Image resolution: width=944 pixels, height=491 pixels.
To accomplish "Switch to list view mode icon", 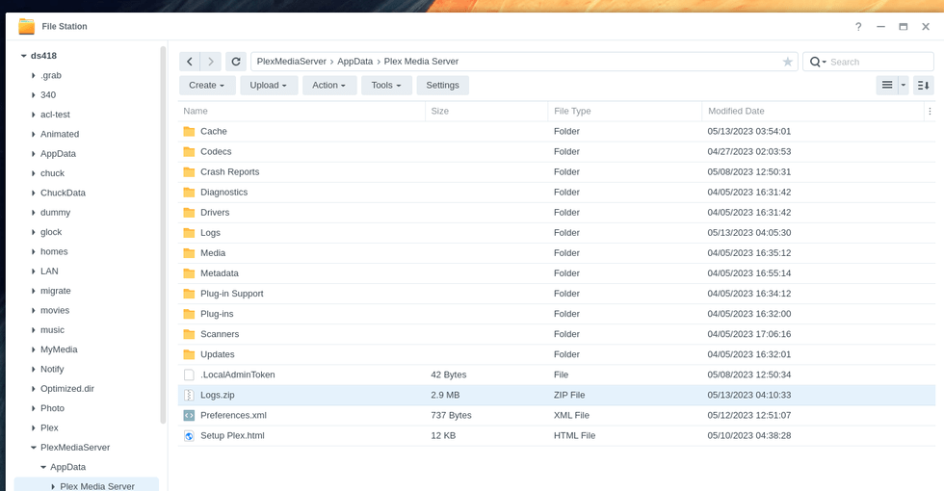I will (887, 86).
